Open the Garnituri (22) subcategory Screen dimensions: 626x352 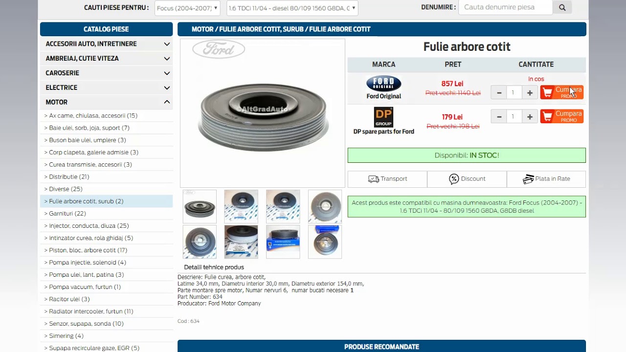coord(65,214)
